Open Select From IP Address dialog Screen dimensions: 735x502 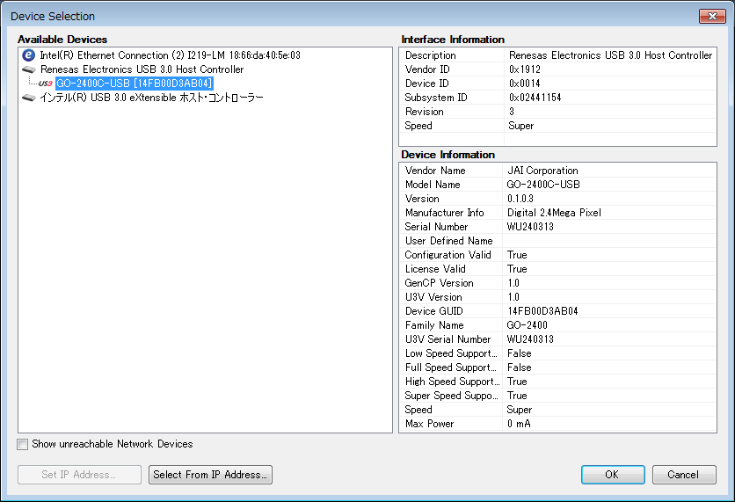(x=210, y=475)
